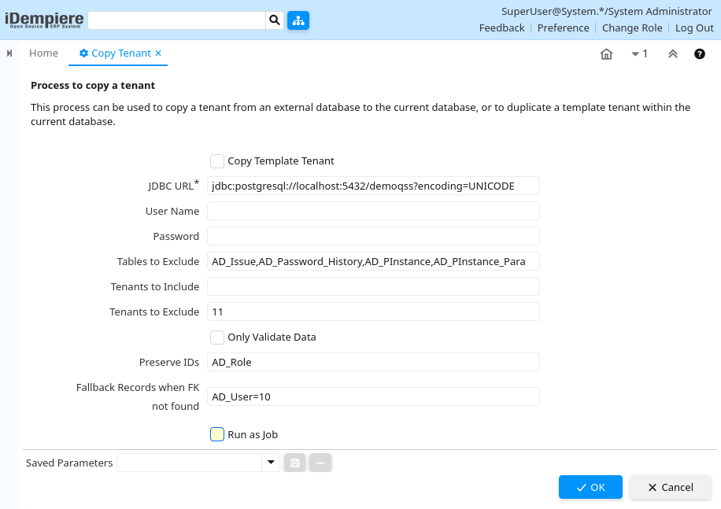Click the Cancel button
This screenshot has width=721, height=509.
671,487
